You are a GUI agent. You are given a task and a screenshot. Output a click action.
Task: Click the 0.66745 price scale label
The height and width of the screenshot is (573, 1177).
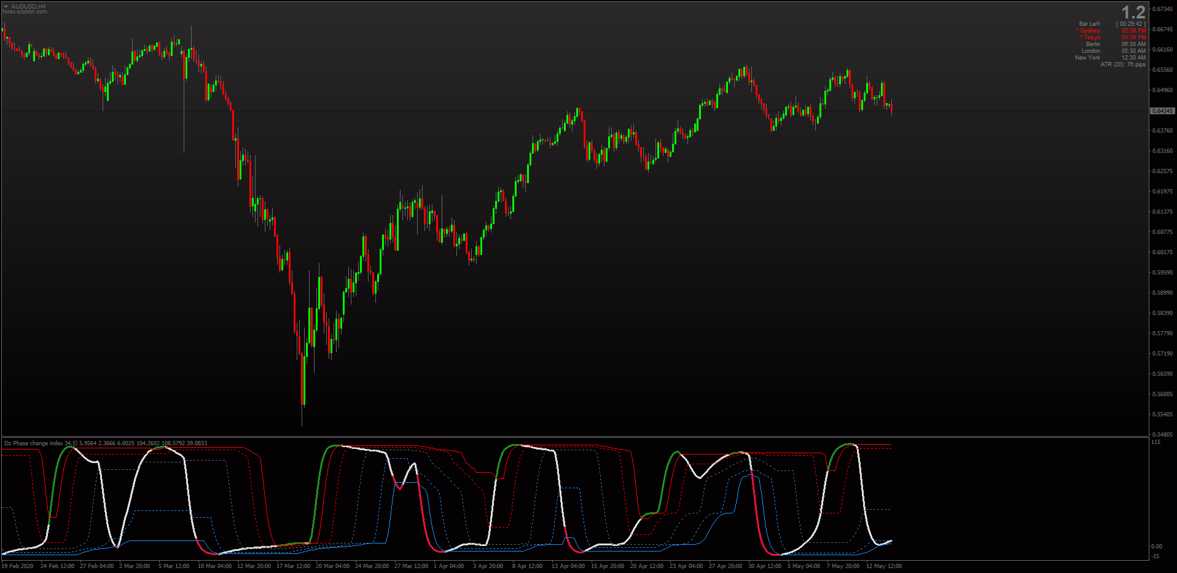1162,29
